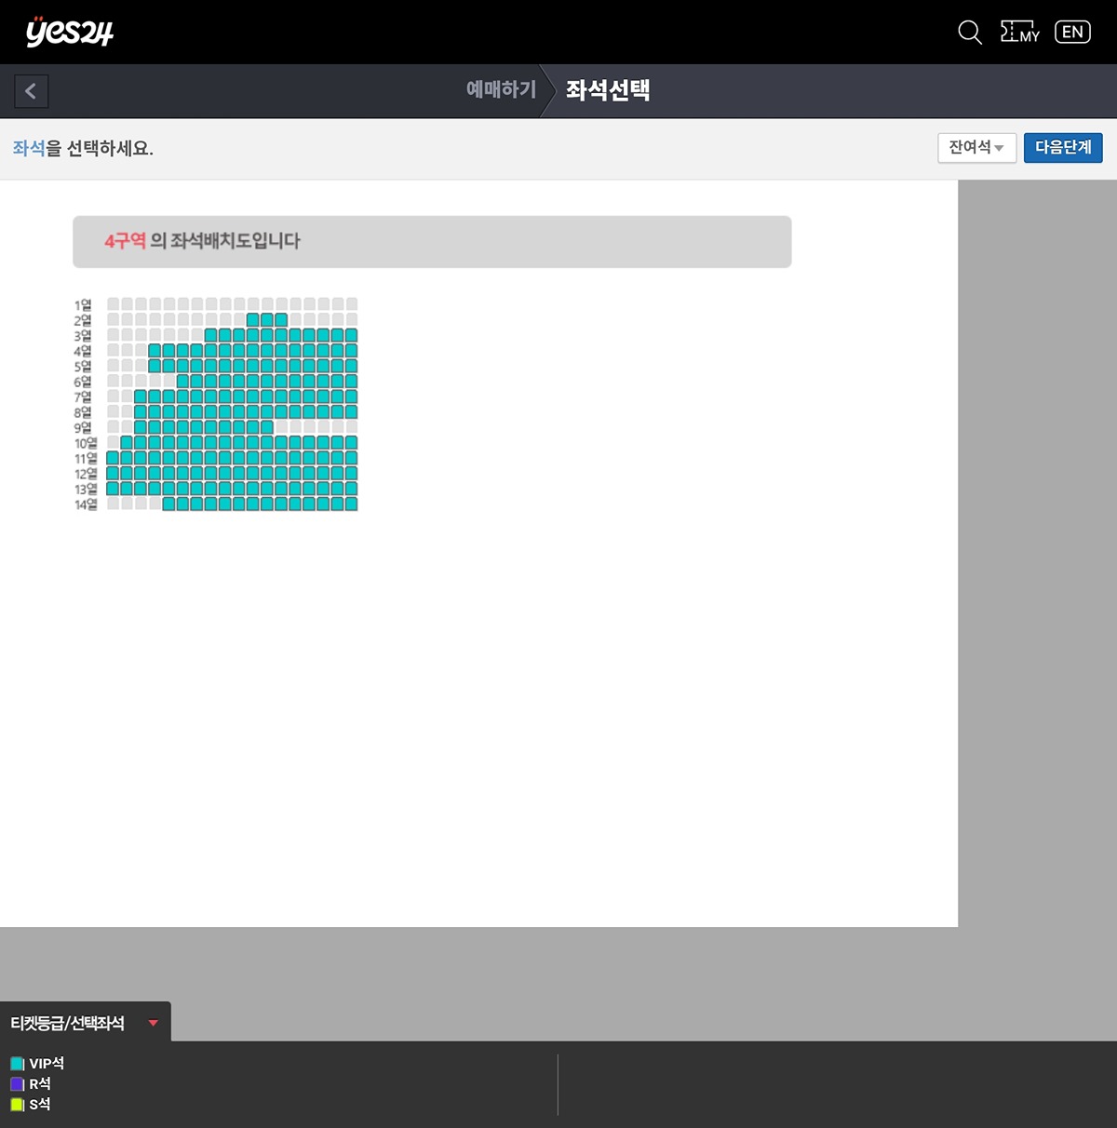Select the 좌석선택 step tab
The height and width of the screenshot is (1128, 1117).
click(x=608, y=90)
